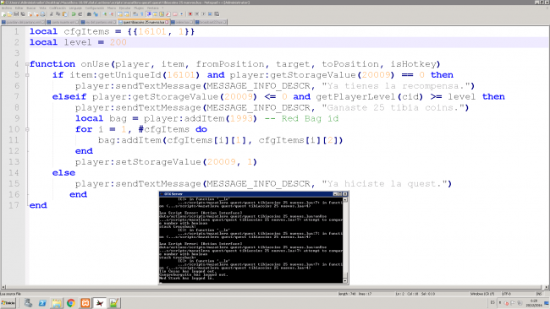
Task: Click the New file toolbar icon
Action: (3, 14)
